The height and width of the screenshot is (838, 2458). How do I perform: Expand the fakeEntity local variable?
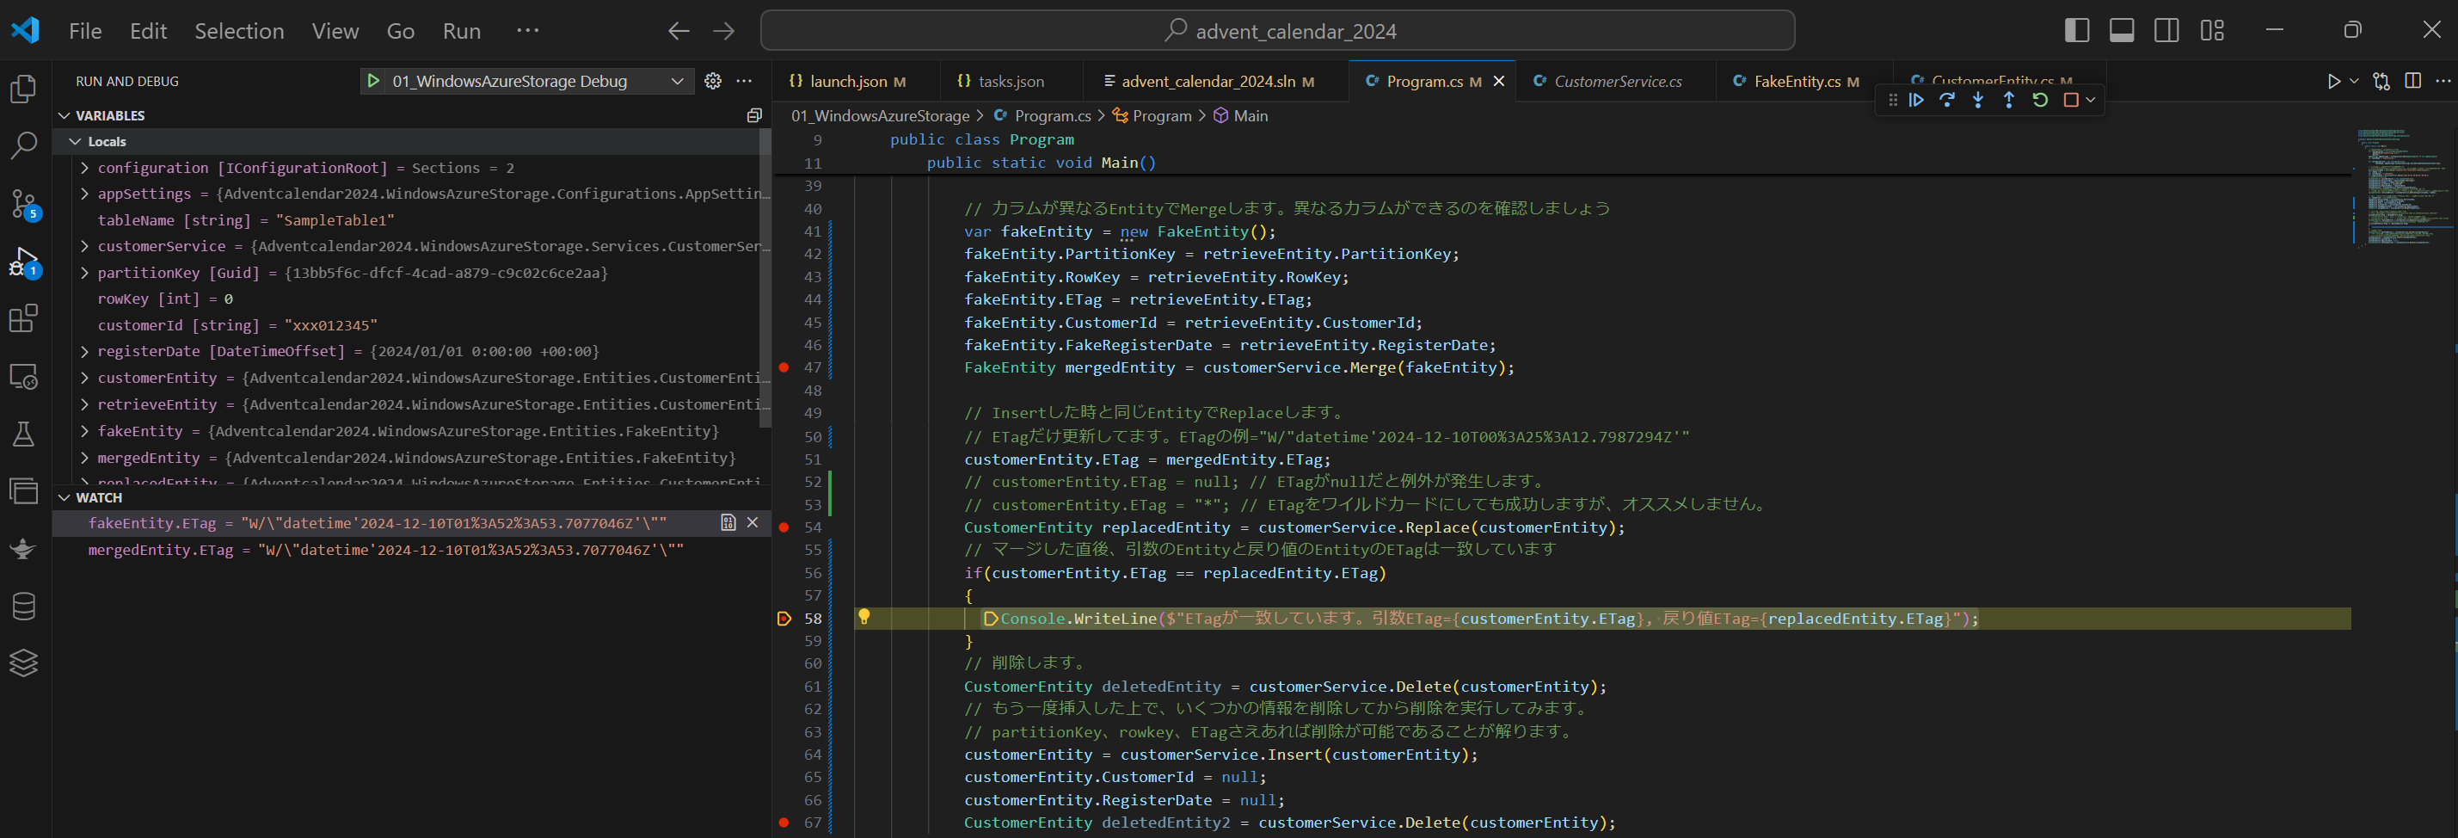(85, 431)
